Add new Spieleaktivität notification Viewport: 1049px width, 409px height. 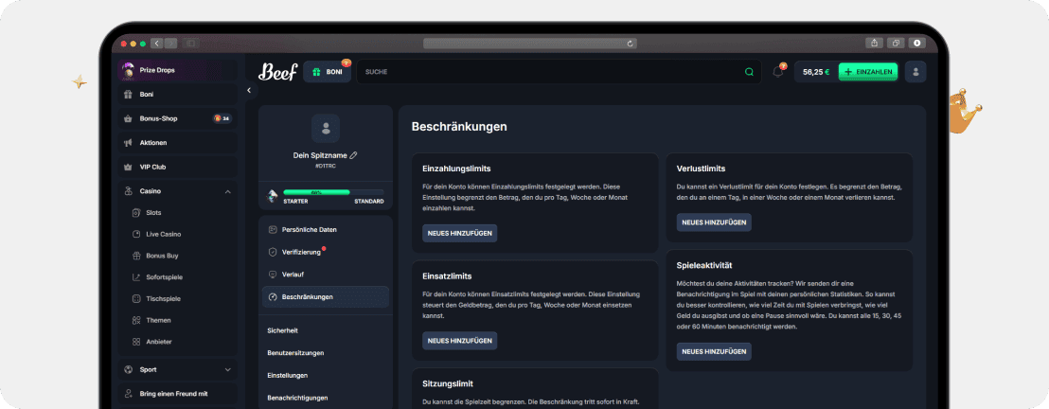714,351
